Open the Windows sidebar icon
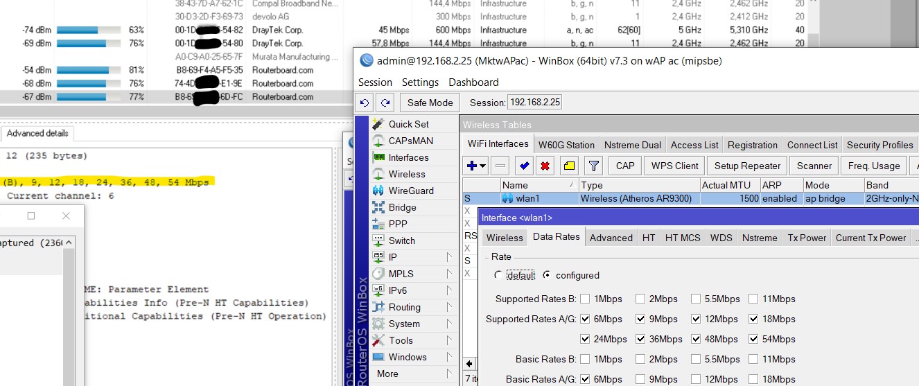 (x=378, y=357)
